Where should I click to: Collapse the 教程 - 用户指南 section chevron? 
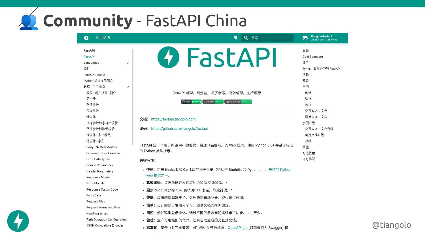pos(128,87)
